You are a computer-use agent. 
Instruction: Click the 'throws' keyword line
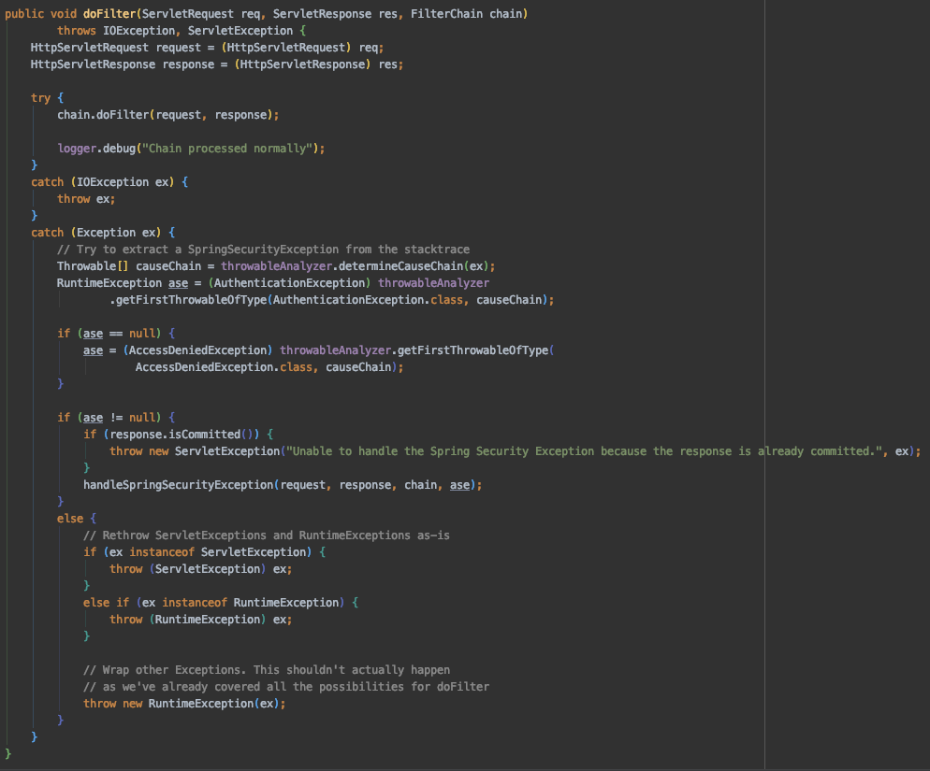182,31
